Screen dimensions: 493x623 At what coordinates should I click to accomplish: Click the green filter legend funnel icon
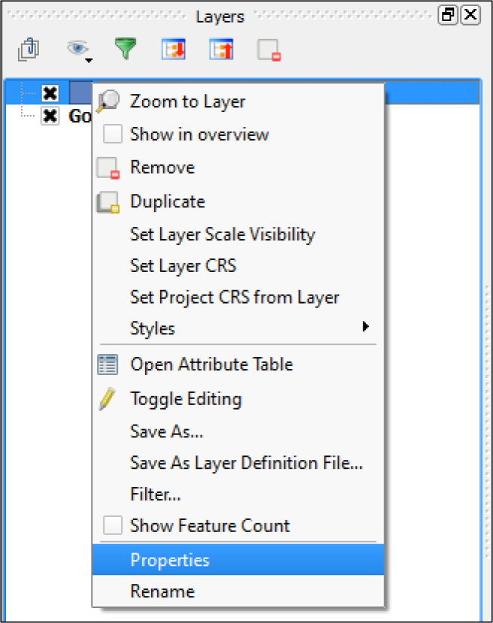pyautogui.click(x=126, y=50)
